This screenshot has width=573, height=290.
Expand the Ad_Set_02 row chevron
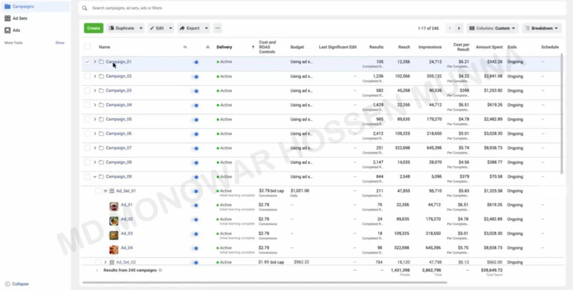click(x=105, y=262)
